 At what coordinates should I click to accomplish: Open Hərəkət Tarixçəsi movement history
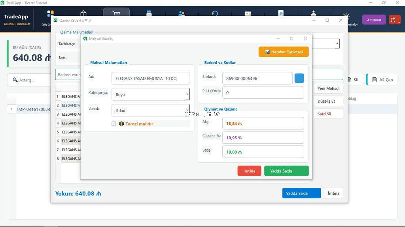click(283, 52)
